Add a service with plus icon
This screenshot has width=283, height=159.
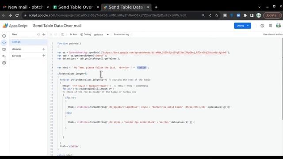point(44,56)
